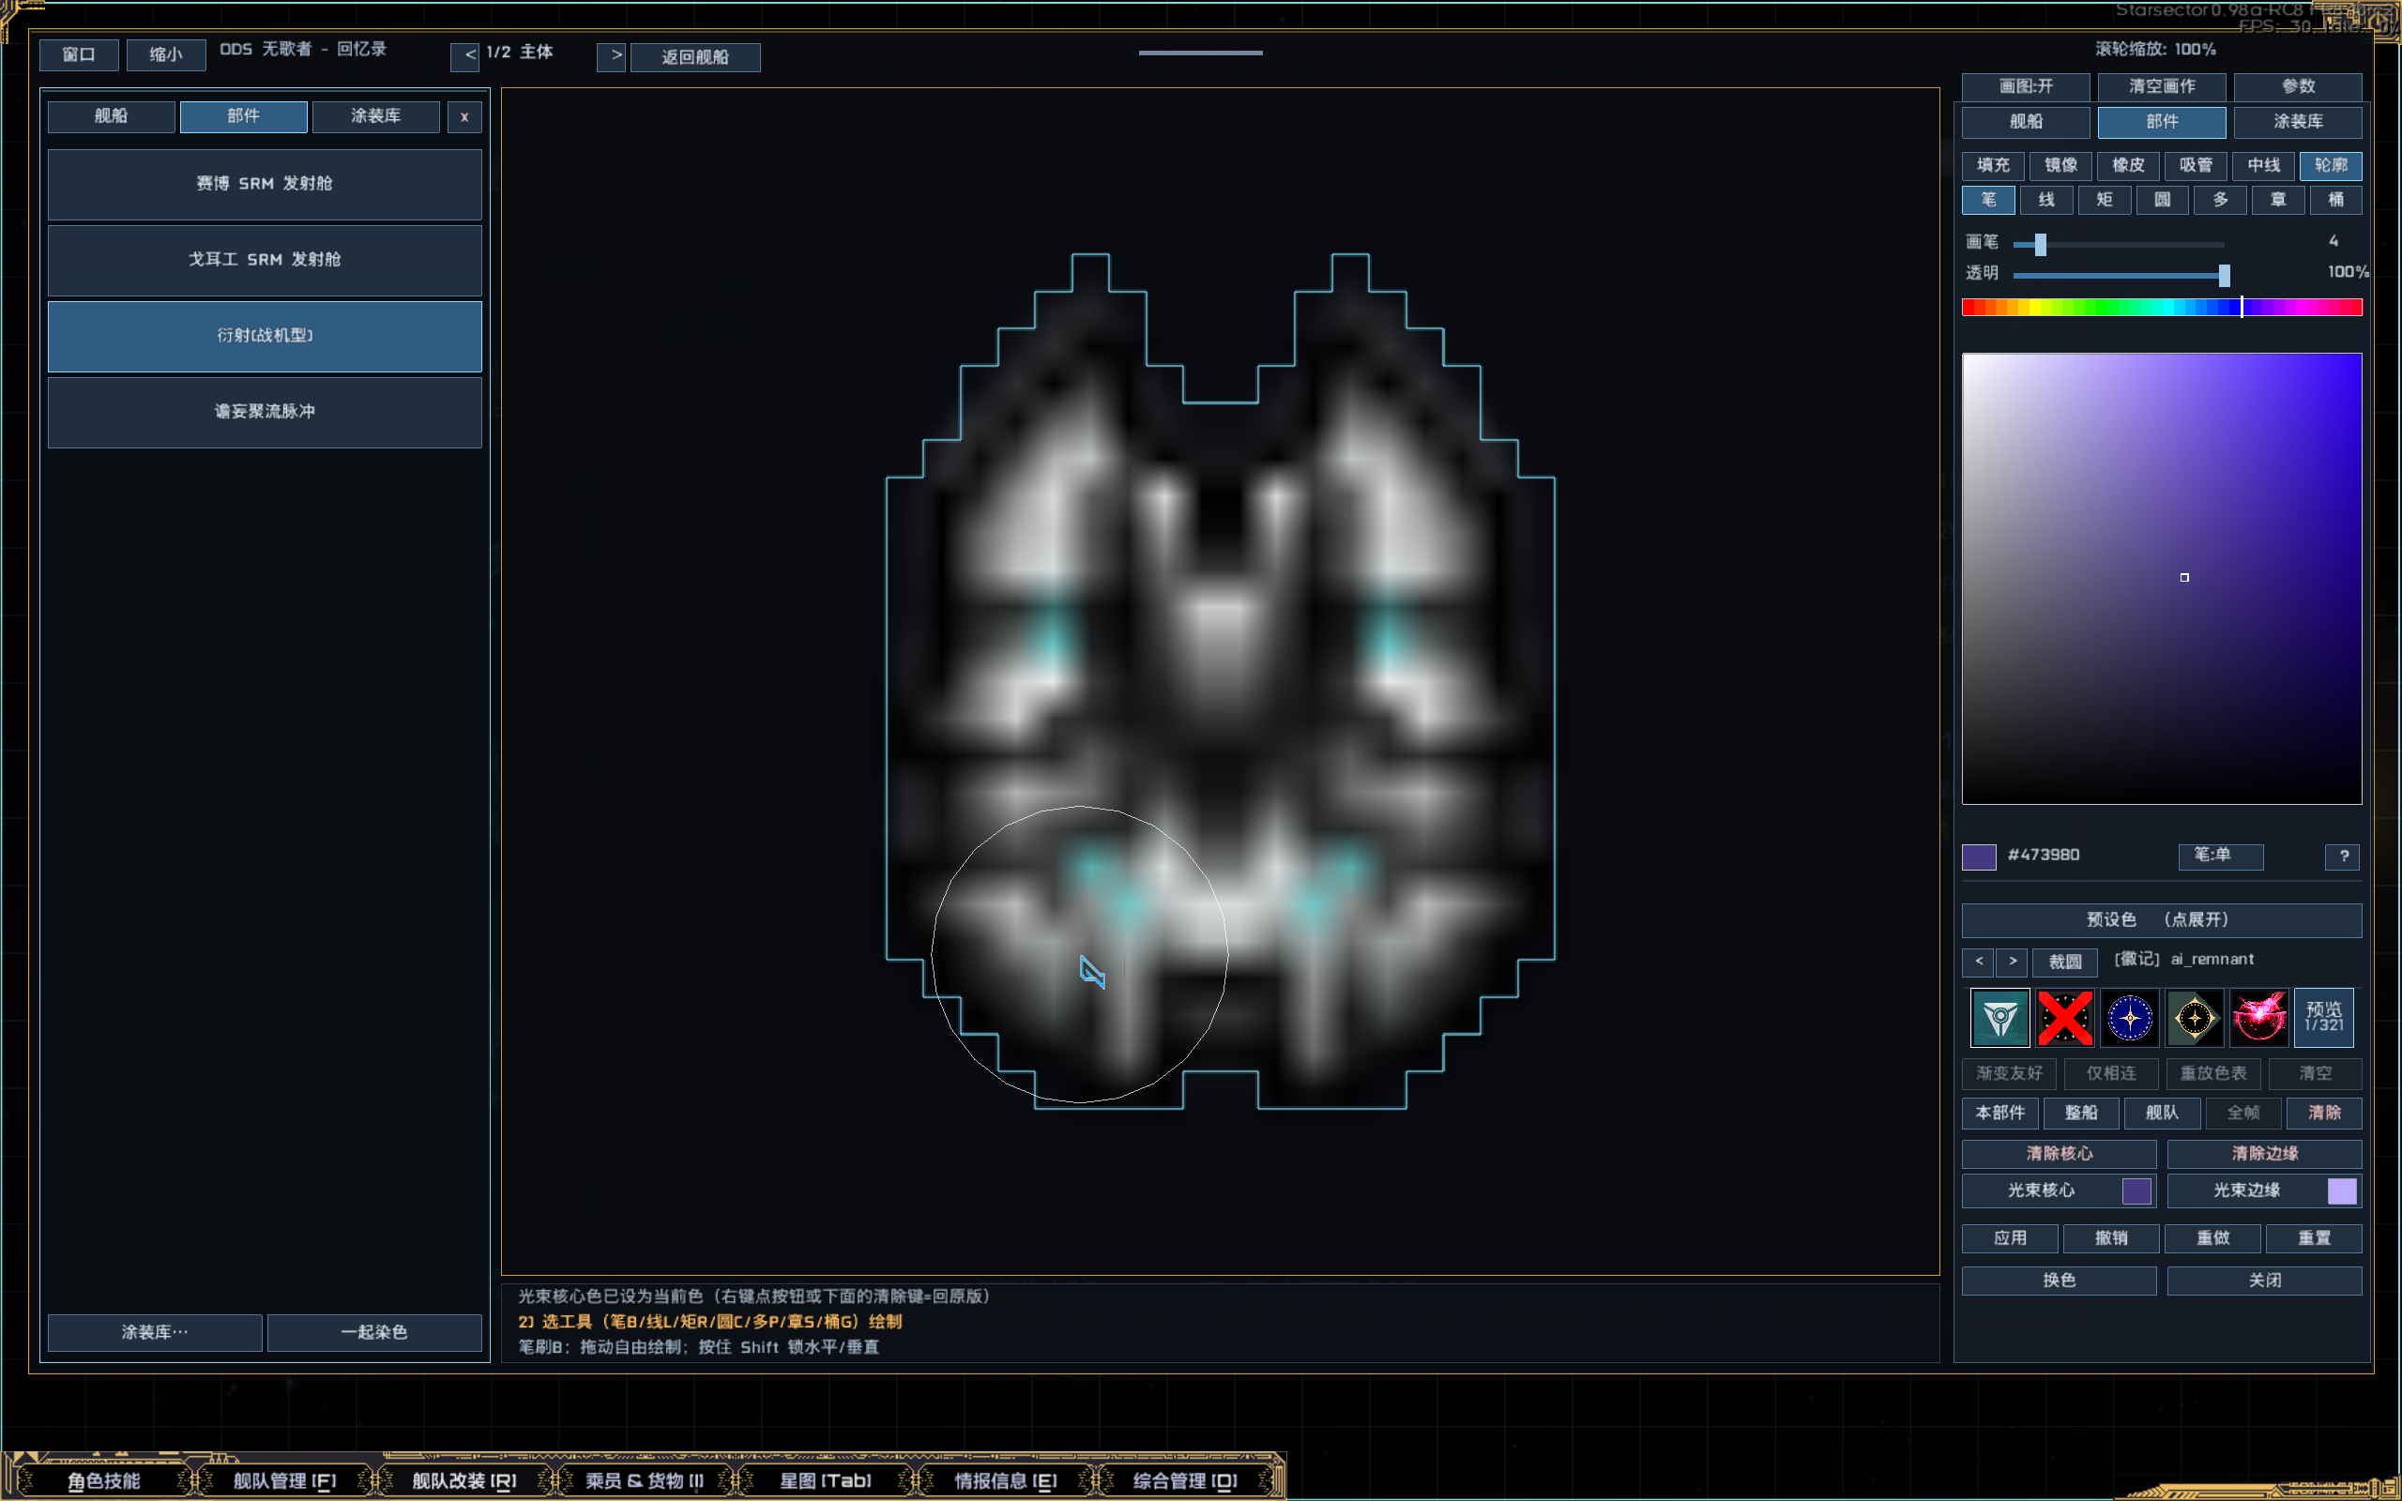
Task: Select the red X crossed-out emblem
Action: click(x=2064, y=1018)
